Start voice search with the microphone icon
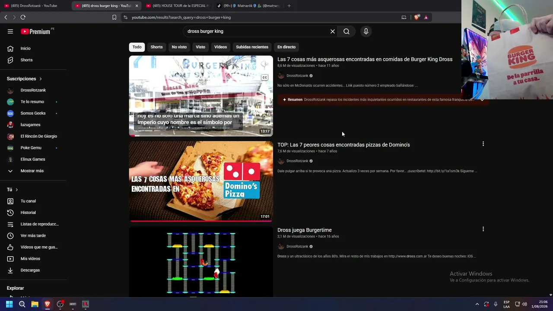The height and width of the screenshot is (311, 553). pyautogui.click(x=366, y=32)
